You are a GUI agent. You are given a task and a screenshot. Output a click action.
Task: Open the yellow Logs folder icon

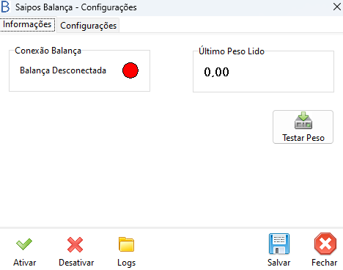click(126, 244)
